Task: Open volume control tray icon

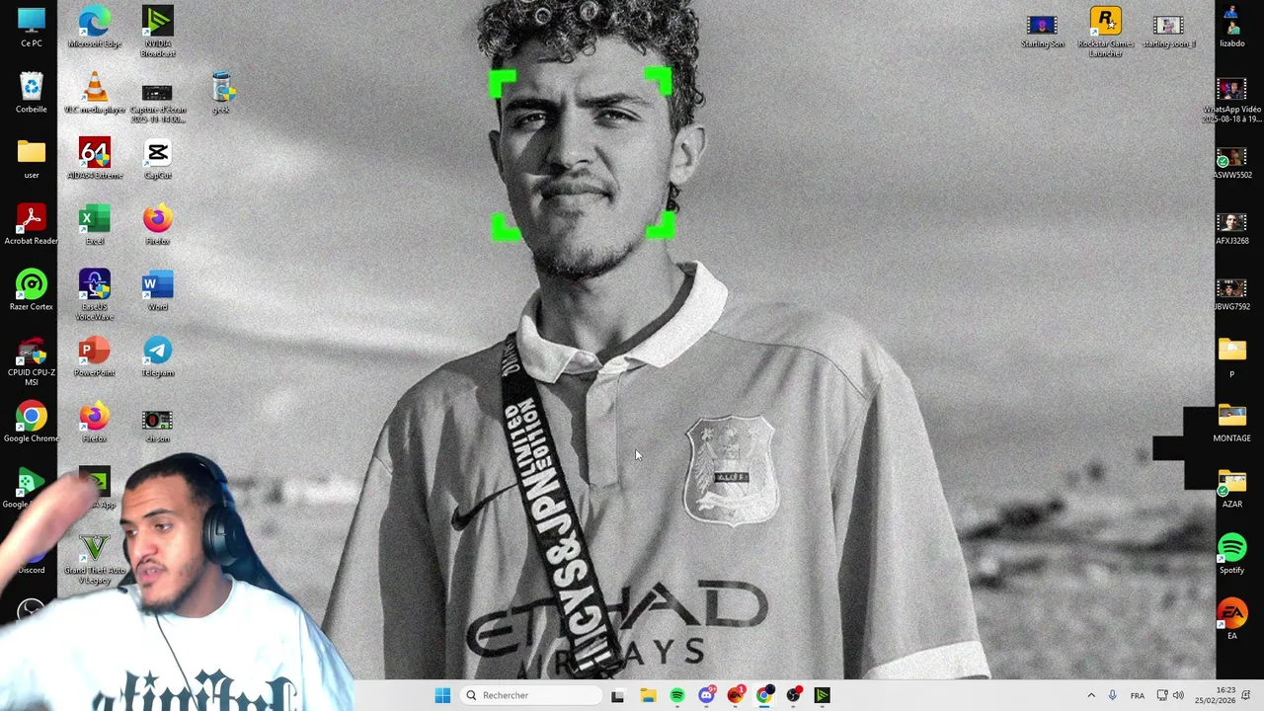Action: click(x=1177, y=695)
